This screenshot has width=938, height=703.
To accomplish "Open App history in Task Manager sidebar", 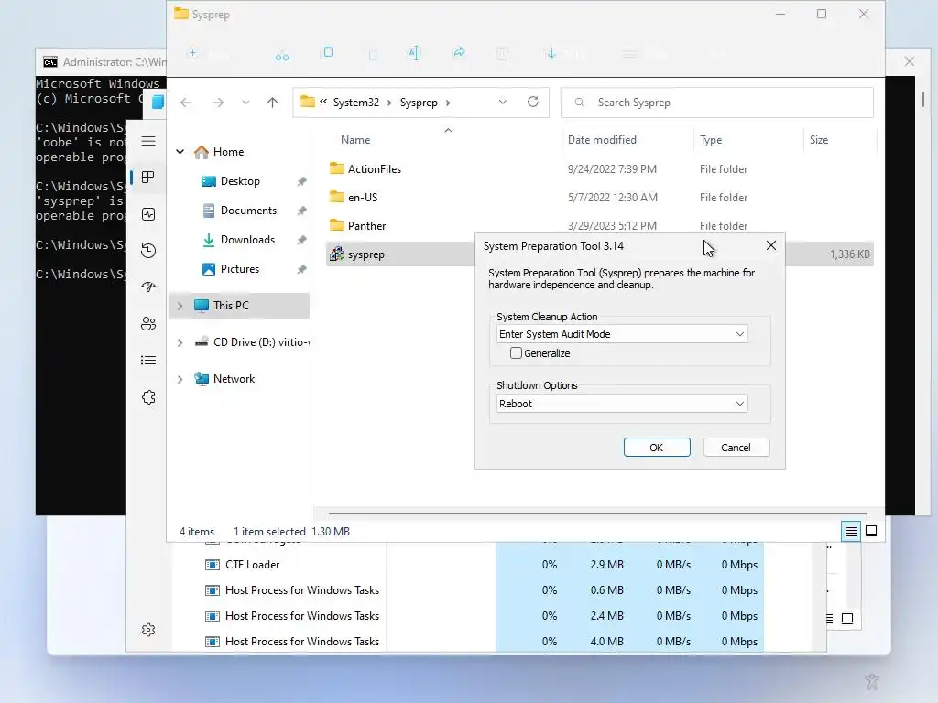I will click(148, 251).
